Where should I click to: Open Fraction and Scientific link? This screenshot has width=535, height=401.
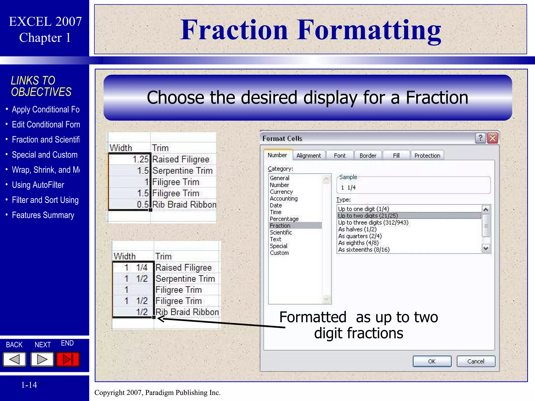46,140
